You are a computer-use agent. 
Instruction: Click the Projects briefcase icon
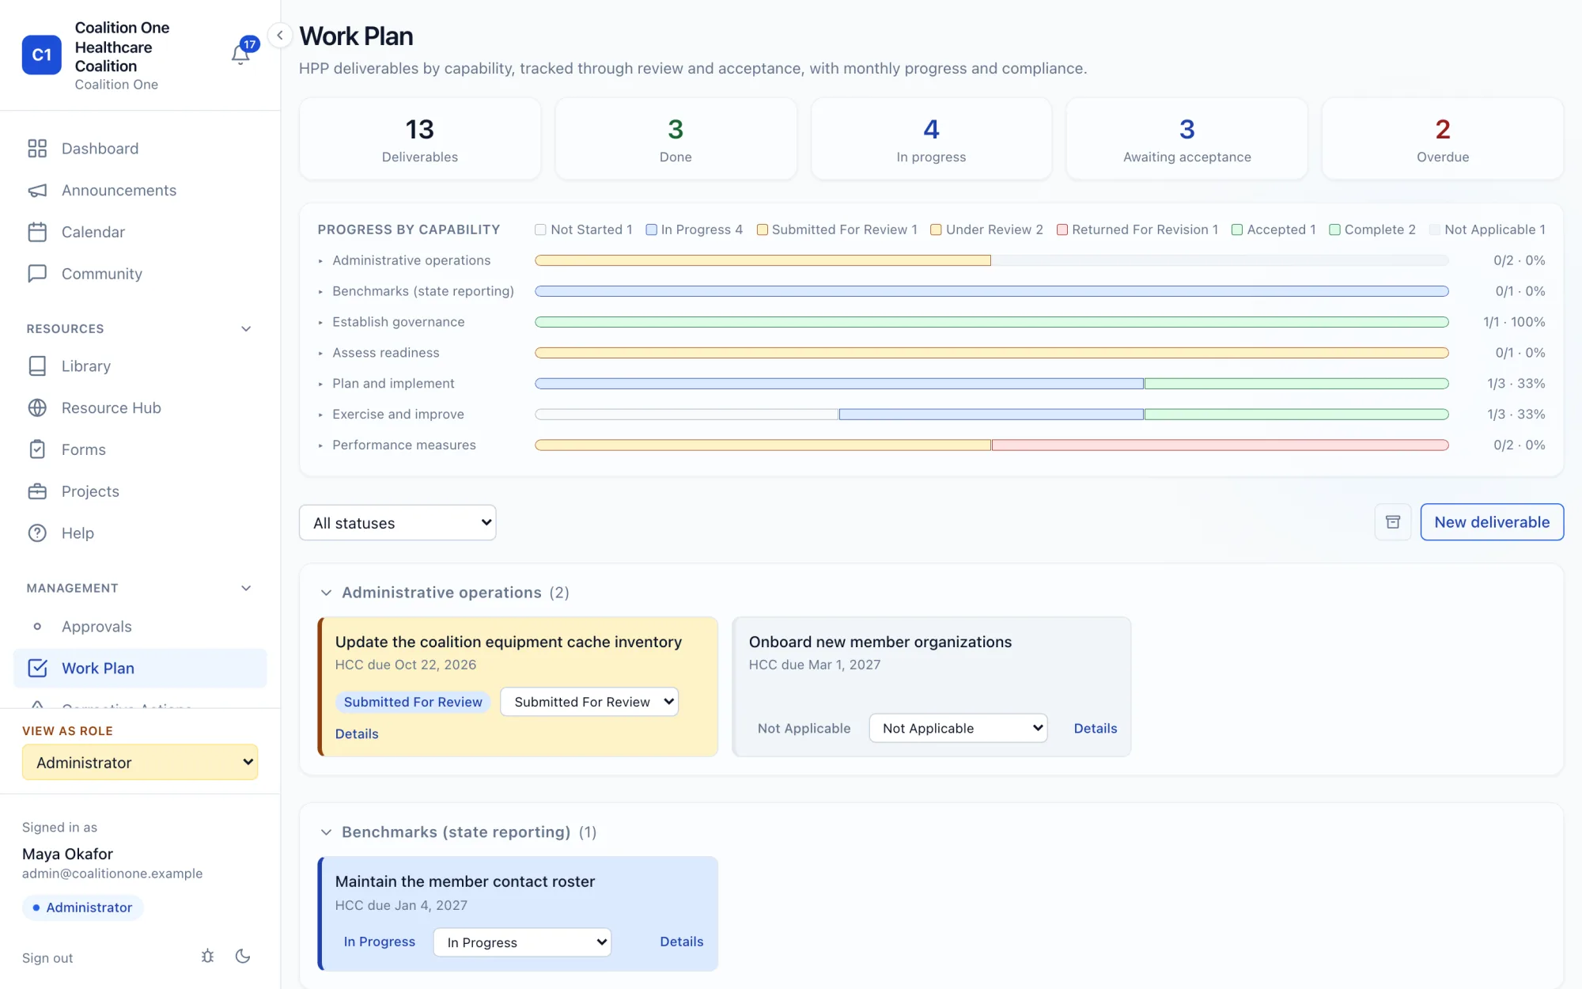pos(37,491)
